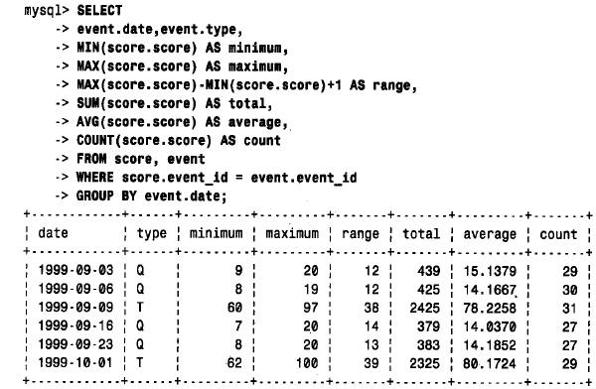Click range value '14' in the 1999-09-16 row

click(x=372, y=326)
